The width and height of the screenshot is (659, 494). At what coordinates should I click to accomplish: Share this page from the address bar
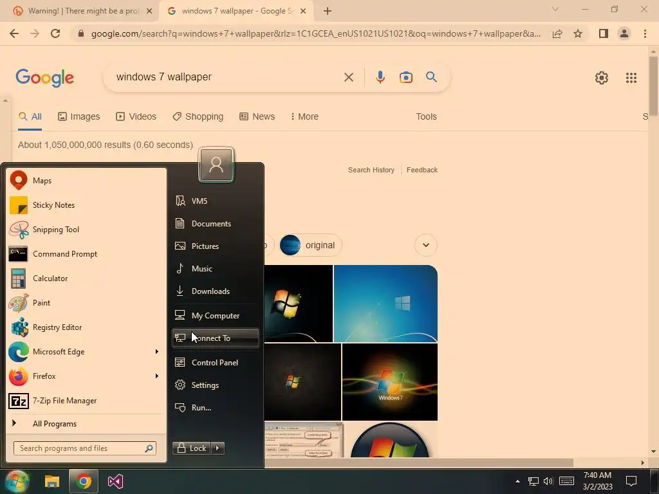pyautogui.click(x=557, y=33)
